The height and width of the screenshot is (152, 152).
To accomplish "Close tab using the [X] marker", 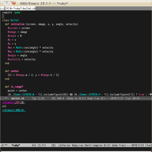I will pos(7,9).
